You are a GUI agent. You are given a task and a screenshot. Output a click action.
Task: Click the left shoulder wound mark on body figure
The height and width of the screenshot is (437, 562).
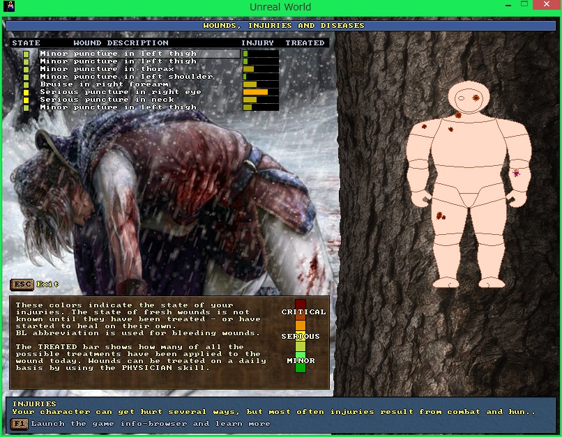coord(424,126)
